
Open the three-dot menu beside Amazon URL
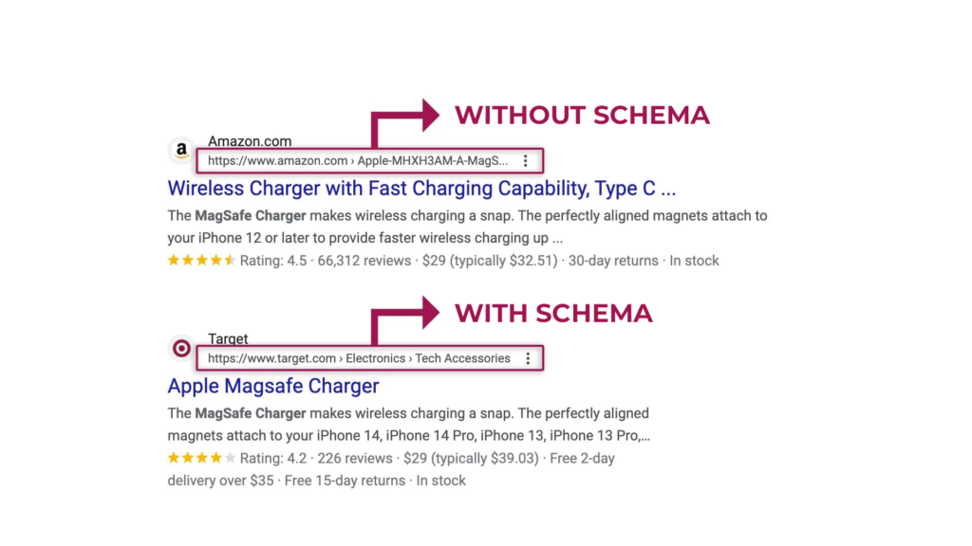[x=525, y=161]
